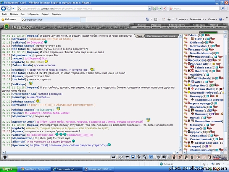Screen dimensions: 229x172
Task: Click the red Stop loading icon
Action: [165, 8]
